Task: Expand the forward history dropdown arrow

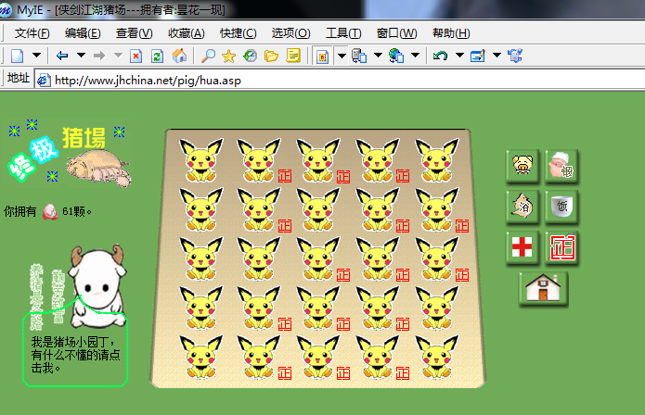Action: [118, 55]
